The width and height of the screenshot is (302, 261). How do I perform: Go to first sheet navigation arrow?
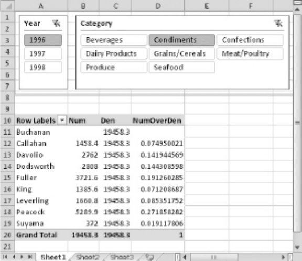(x=5, y=257)
